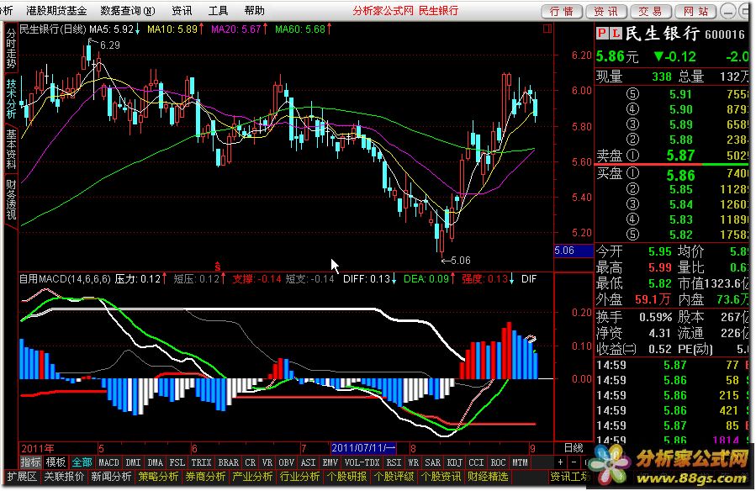Switch to 分时走势 side tab
Screen dimensions: 756x491
pyautogui.click(x=11, y=48)
